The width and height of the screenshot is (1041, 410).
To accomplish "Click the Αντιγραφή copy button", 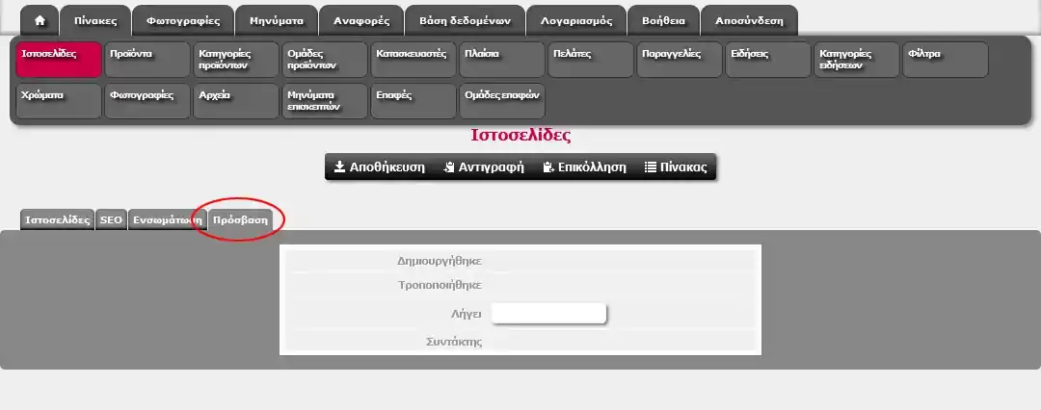I will tap(484, 167).
